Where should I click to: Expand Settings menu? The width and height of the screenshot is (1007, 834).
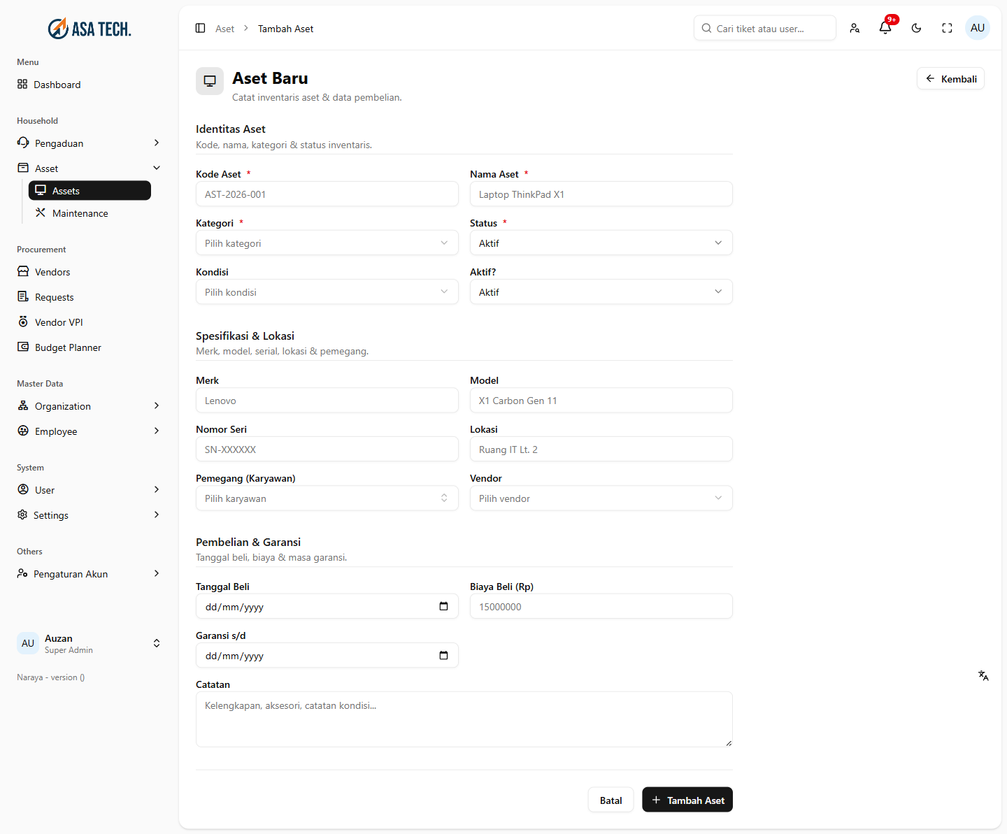[x=90, y=515]
